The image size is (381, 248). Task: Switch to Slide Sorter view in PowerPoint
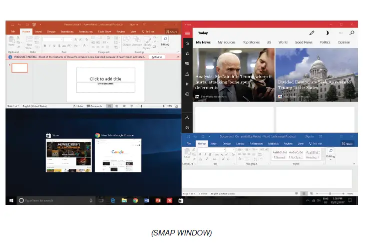click(117, 106)
